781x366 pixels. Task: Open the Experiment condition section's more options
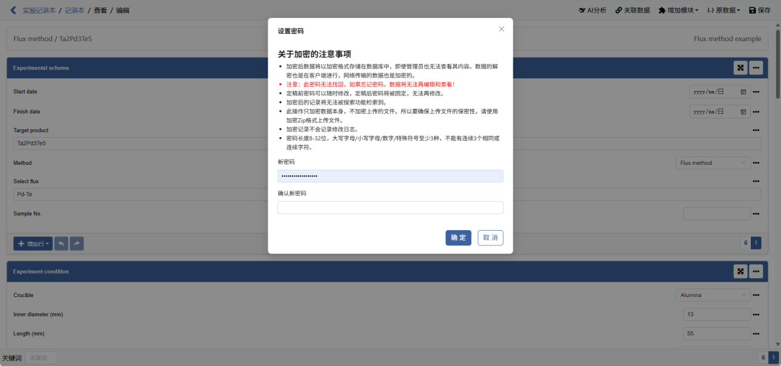point(756,271)
